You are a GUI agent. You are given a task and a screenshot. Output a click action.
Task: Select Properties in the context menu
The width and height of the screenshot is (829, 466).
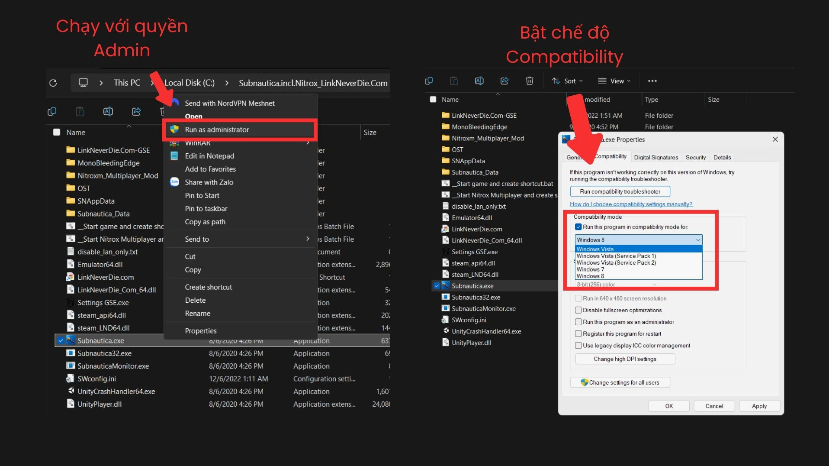(x=200, y=331)
